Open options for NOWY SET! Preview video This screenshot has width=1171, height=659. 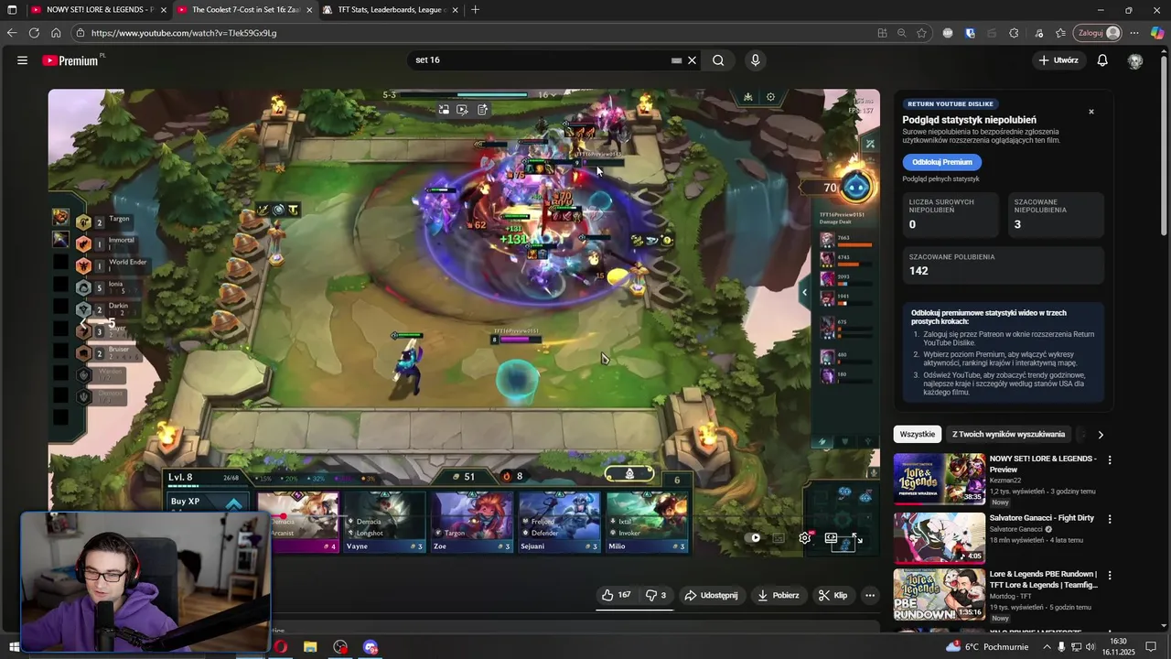[x=1110, y=459]
